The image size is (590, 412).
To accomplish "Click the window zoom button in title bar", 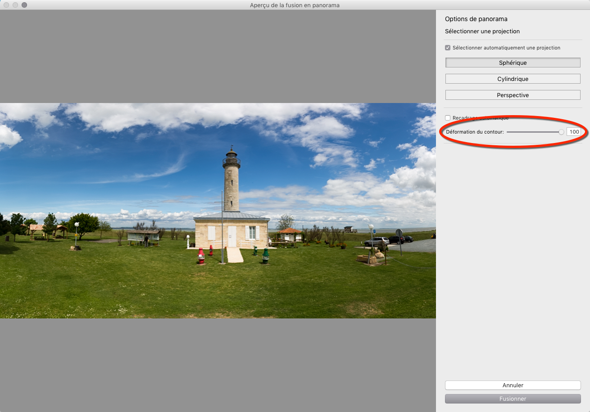I will (24, 5).
